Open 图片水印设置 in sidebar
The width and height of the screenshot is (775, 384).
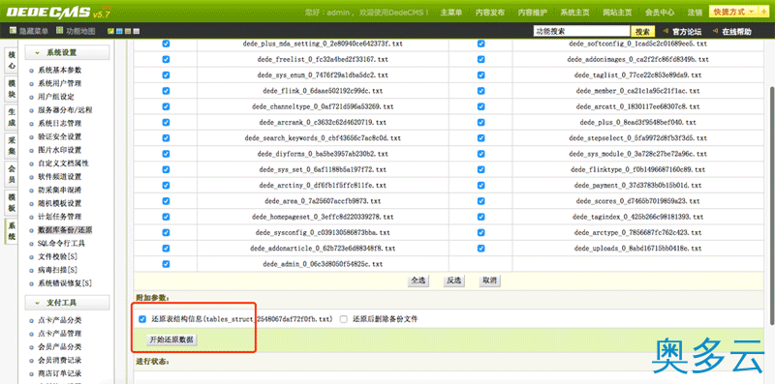click(x=59, y=151)
